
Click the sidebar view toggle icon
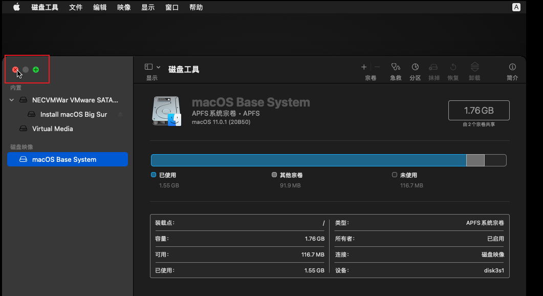[x=148, y=67]
